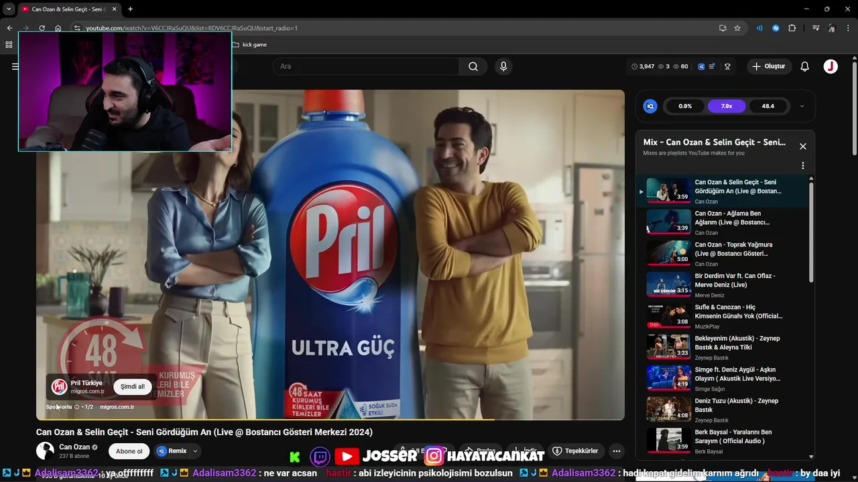Select the 0.9% vidIQ metric pill

[x=685, y=106]
